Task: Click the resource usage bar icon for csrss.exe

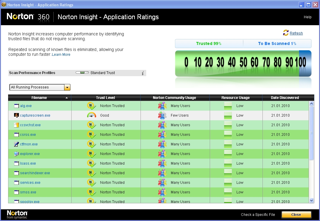Action: click(x=228, y=135)
